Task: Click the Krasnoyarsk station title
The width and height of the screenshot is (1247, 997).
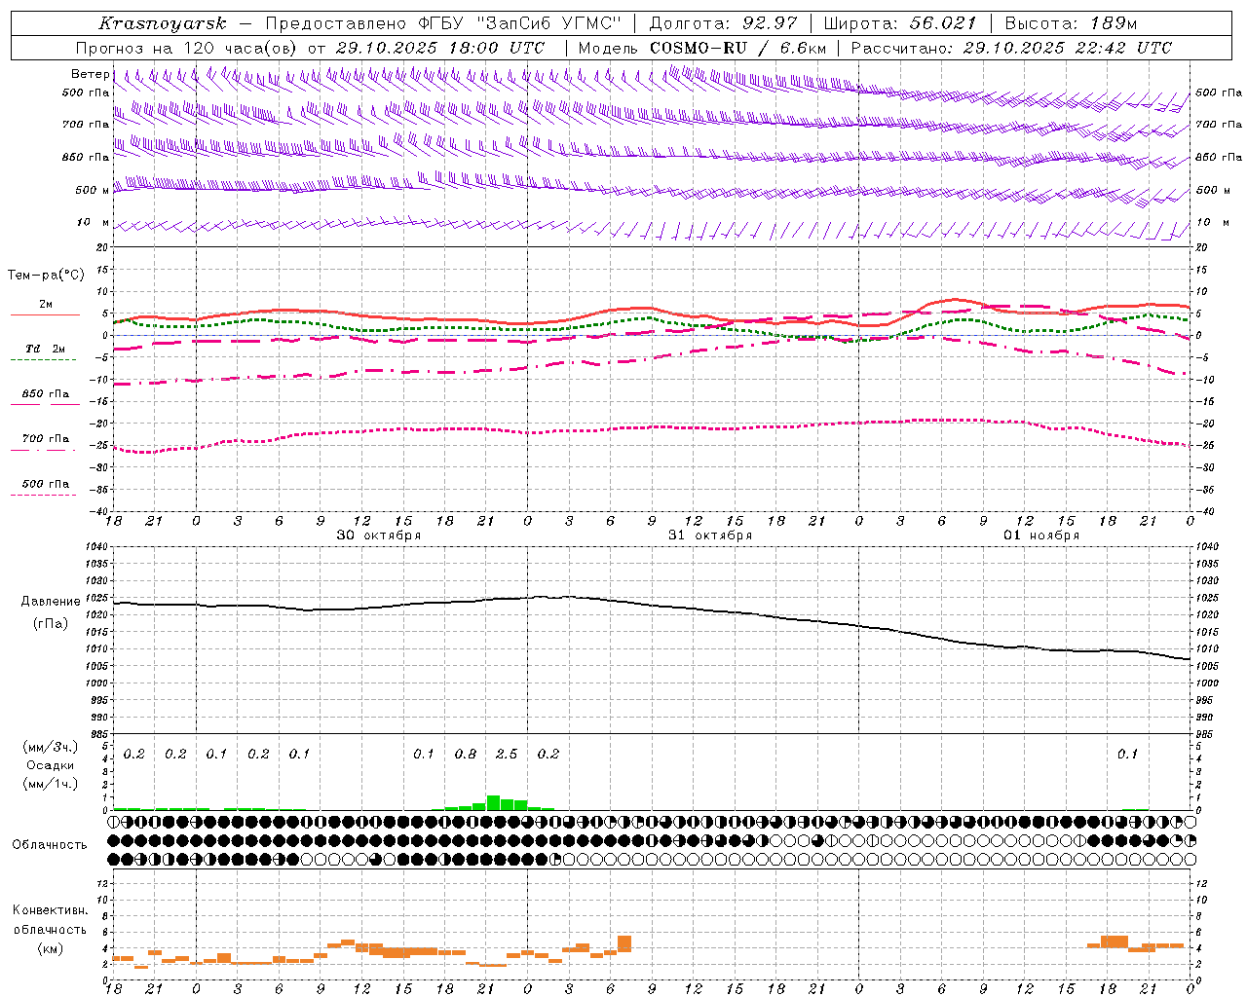Action: click(163, 23)
